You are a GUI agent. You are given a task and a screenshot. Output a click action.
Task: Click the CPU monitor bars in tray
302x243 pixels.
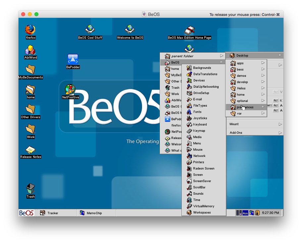(x=239, y=213)
